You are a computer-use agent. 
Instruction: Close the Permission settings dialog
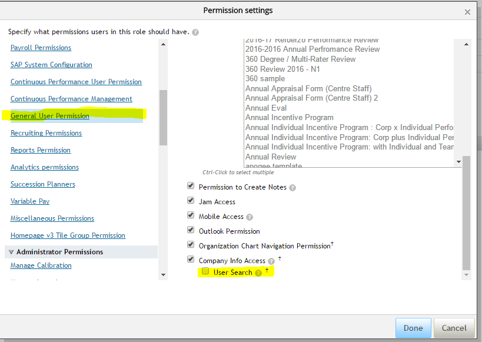coord(467,12)
